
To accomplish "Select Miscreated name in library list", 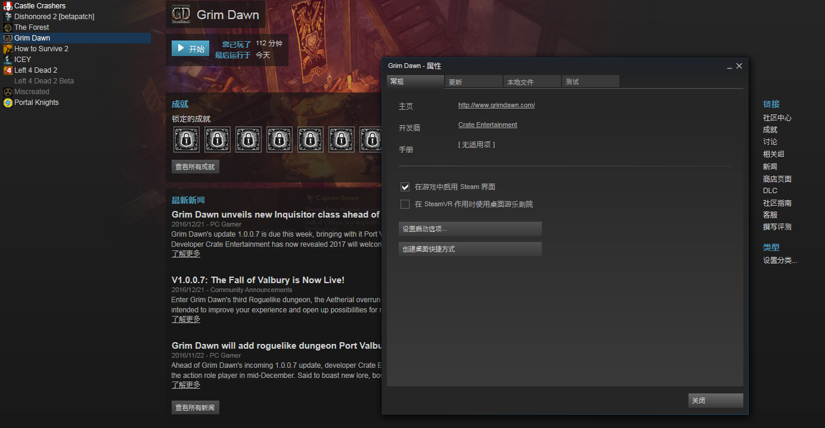I will (x=32, y=92).
